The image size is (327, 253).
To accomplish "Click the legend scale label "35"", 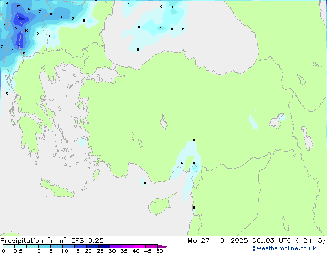I will pos(124,251).
